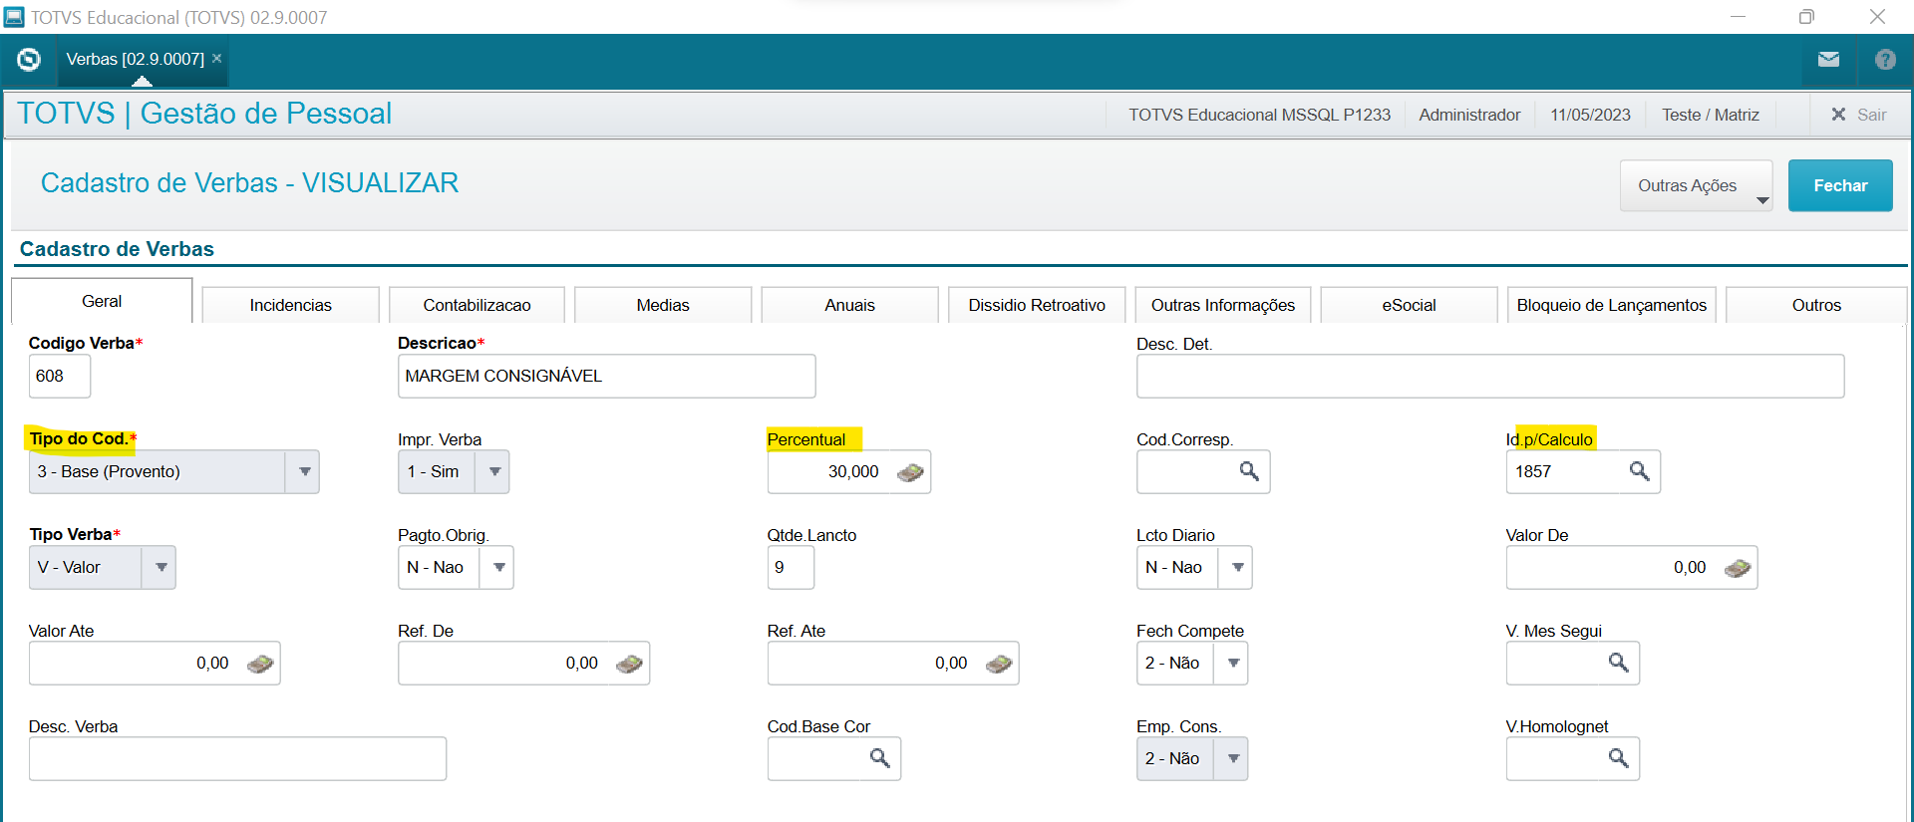
Task: Click the TOTVS Educacional MSSQL P1233 label
Action: [1259, 115]
